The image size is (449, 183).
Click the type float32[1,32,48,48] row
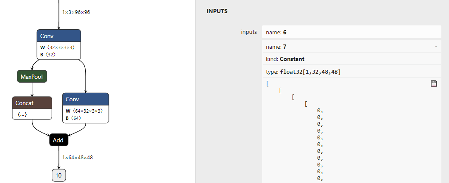click(351, 72)
